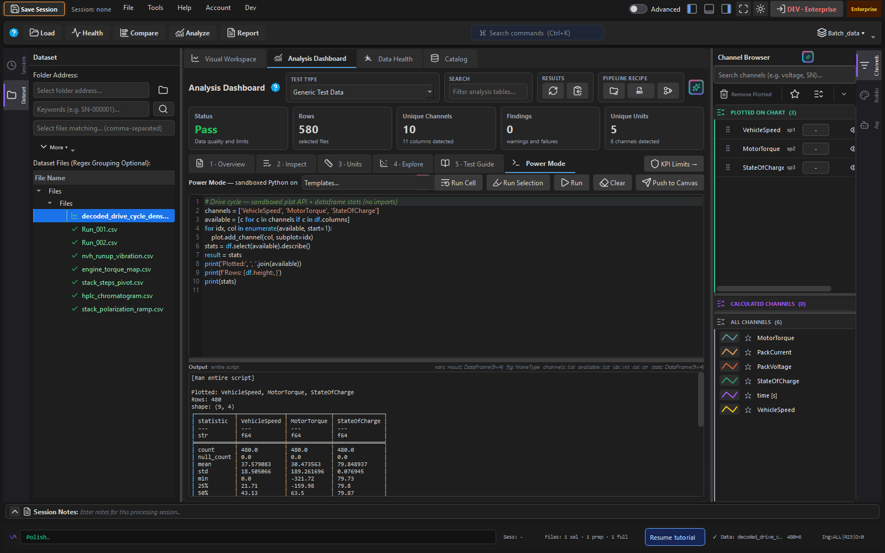The width and height of the screenshot is (885, 553).
Task: Toggle visibility of VehicleSpeed plotted channel
Action: coord(852,130)
